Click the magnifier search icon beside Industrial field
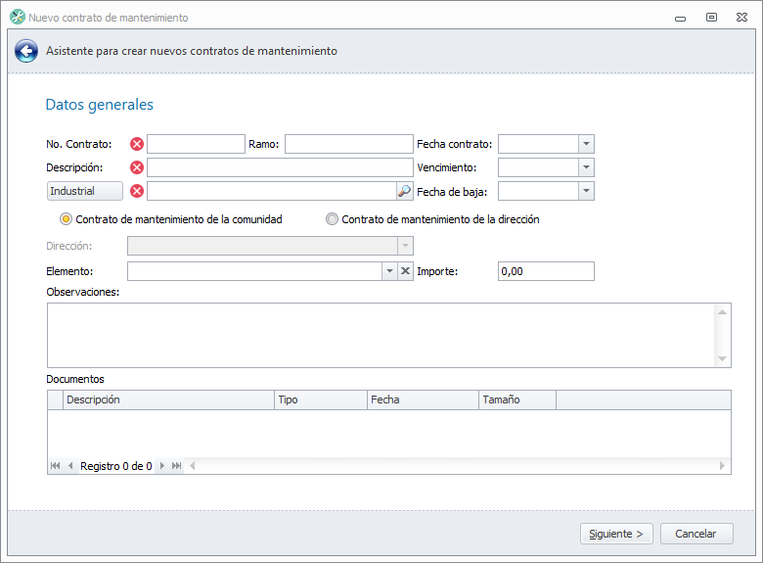 [x=404, y=191]
